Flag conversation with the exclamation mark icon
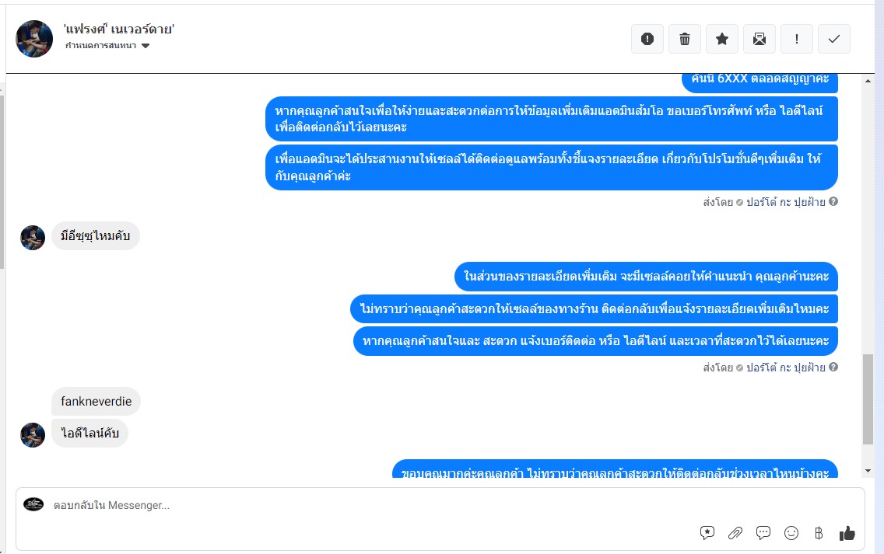This screenshot has height=554, width=884. (797, 39)
